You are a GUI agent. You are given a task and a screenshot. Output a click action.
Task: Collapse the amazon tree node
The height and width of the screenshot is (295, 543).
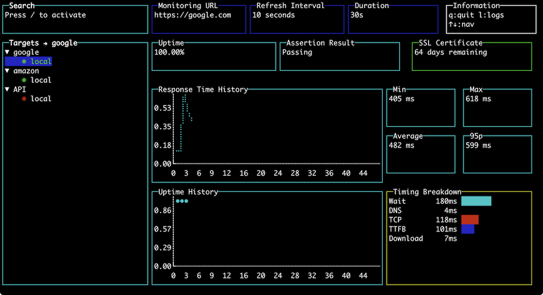coord(7,71)
